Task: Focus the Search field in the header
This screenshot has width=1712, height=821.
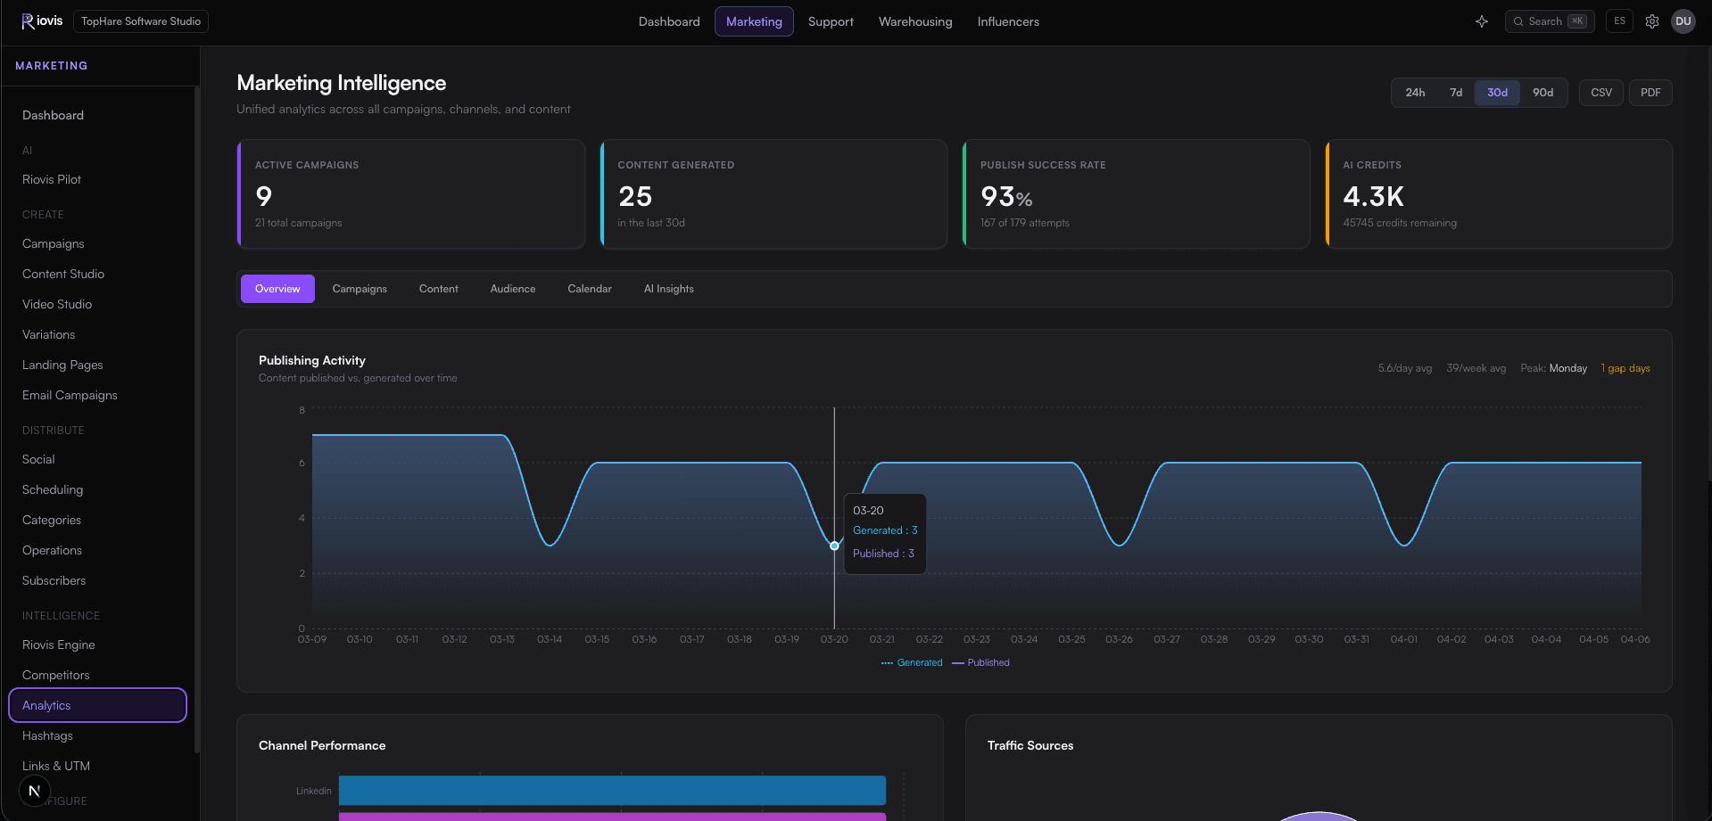Action: point(1550,21)
